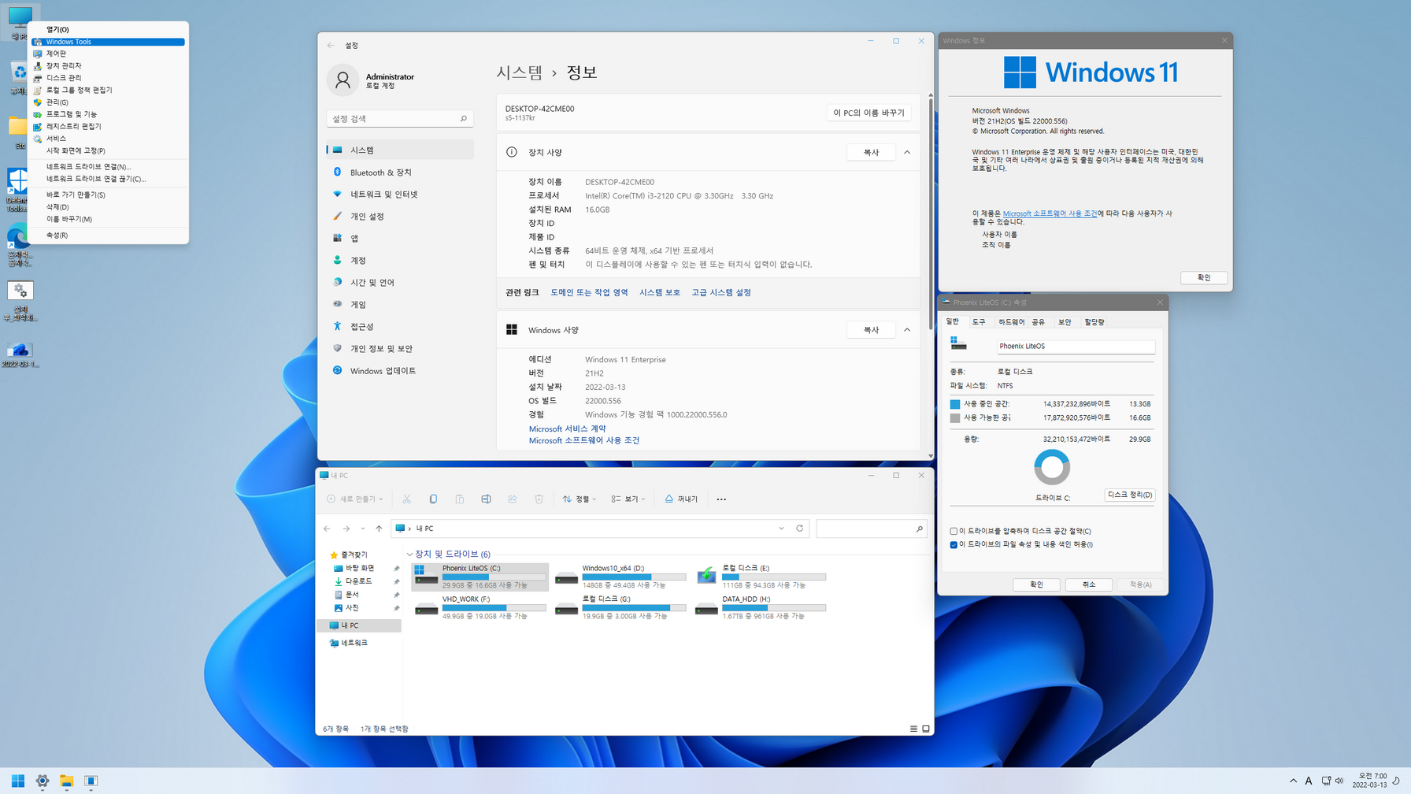Image resolution: width=1411 pixels, height=794 pixels.
Task: Select the delete trash icon in the 내 PC toolbar
Action: click(539, 499)
